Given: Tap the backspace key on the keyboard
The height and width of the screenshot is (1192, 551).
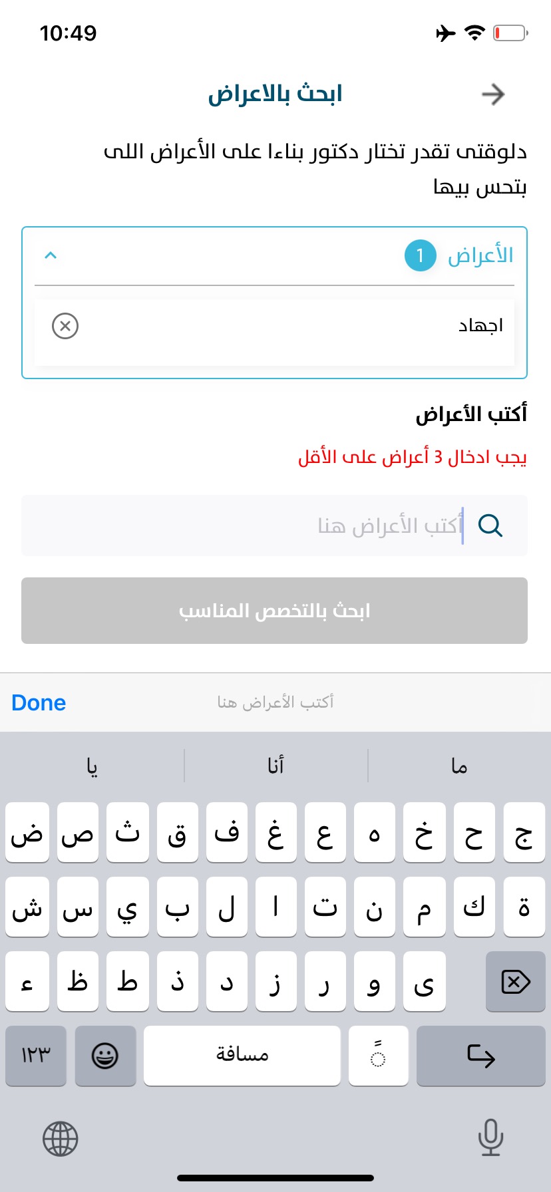Looking at the screenshot, I should 515,981.
